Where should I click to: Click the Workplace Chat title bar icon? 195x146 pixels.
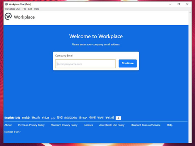[6, 4]
